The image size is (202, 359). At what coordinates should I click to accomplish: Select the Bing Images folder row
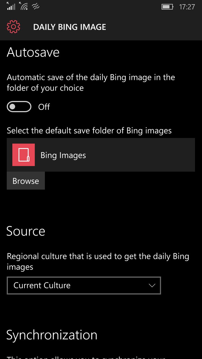pyautogui.click(x=101, y=155)
